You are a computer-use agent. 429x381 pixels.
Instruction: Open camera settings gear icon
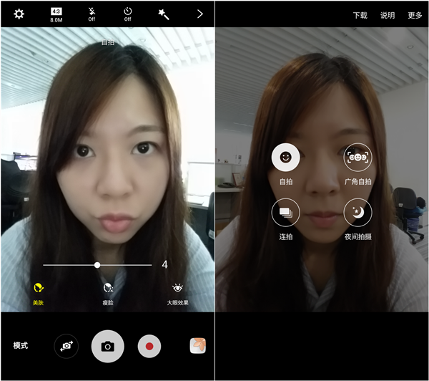(x=19, y=14)
